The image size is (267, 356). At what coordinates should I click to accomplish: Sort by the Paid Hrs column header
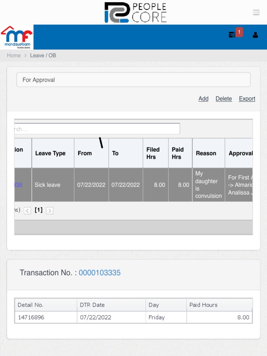tap(180, 153)
